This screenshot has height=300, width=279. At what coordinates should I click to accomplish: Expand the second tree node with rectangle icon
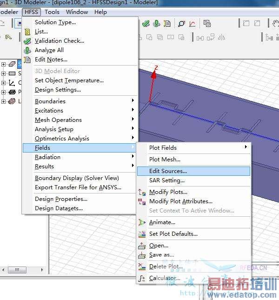tap(3, 73)
